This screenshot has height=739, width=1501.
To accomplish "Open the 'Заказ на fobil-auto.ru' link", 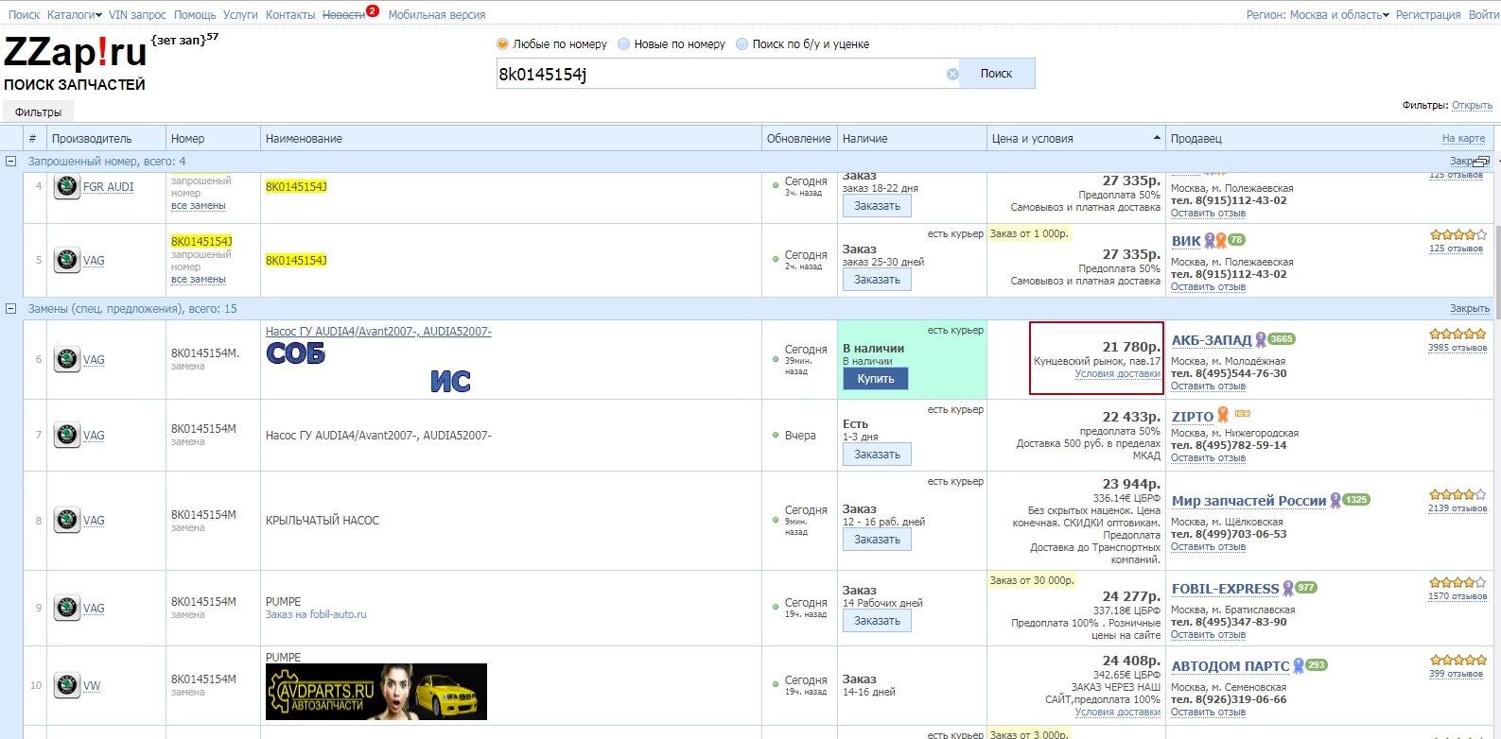I will click(x=316, y=614).
